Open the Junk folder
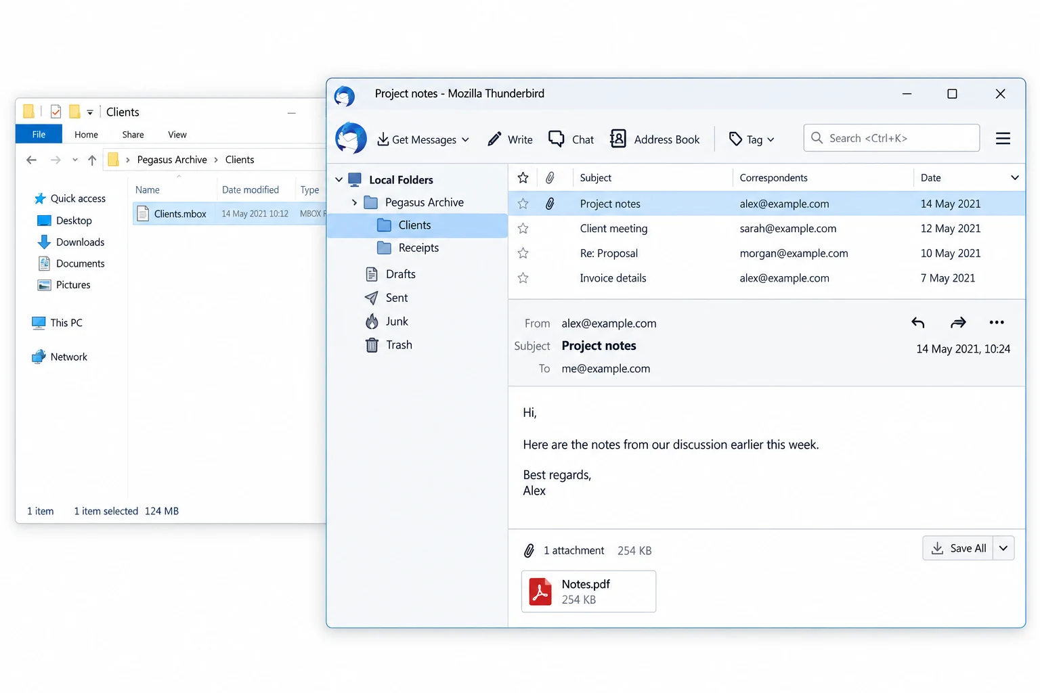This screenshot has height=693, width=1040. point(387,321)
